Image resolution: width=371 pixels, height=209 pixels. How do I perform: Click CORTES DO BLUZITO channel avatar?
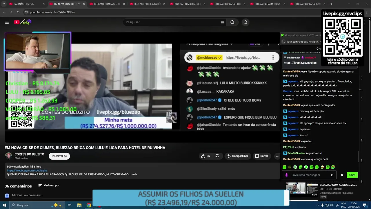(x=8, y=156)
